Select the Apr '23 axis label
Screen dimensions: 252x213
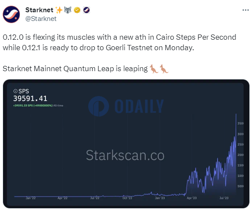coord(192,198)
